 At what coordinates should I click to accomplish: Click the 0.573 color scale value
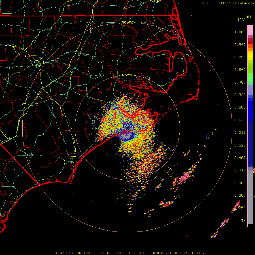tap(240, 133)
